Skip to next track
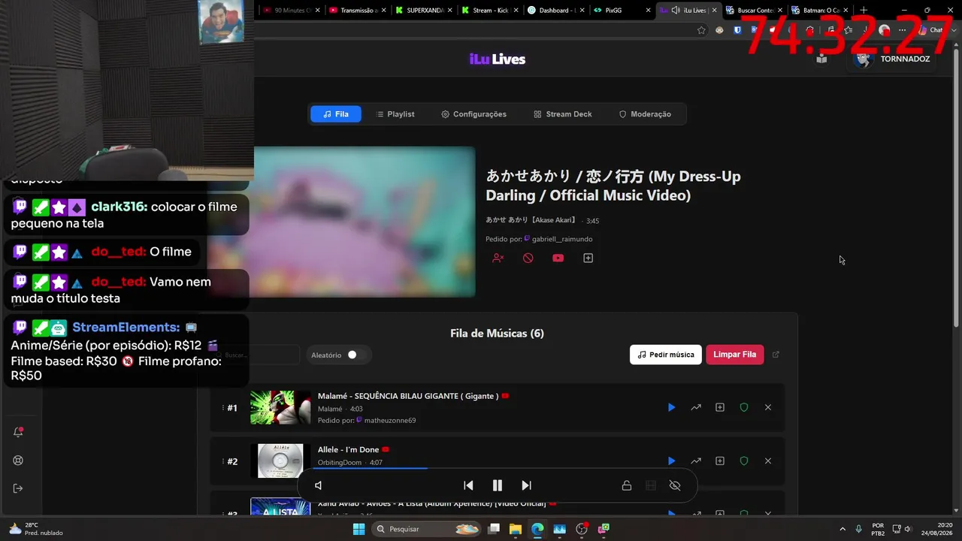Screen dimensions: 962x541 526,485
